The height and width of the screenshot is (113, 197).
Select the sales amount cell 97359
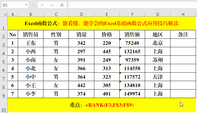click(132, 60)
